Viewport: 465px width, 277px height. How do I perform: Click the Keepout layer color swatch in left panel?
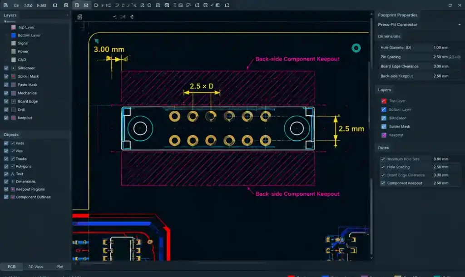coord(13,118)
